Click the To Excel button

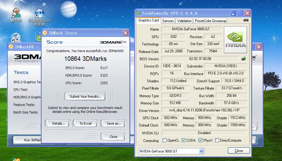pos(86,123)
